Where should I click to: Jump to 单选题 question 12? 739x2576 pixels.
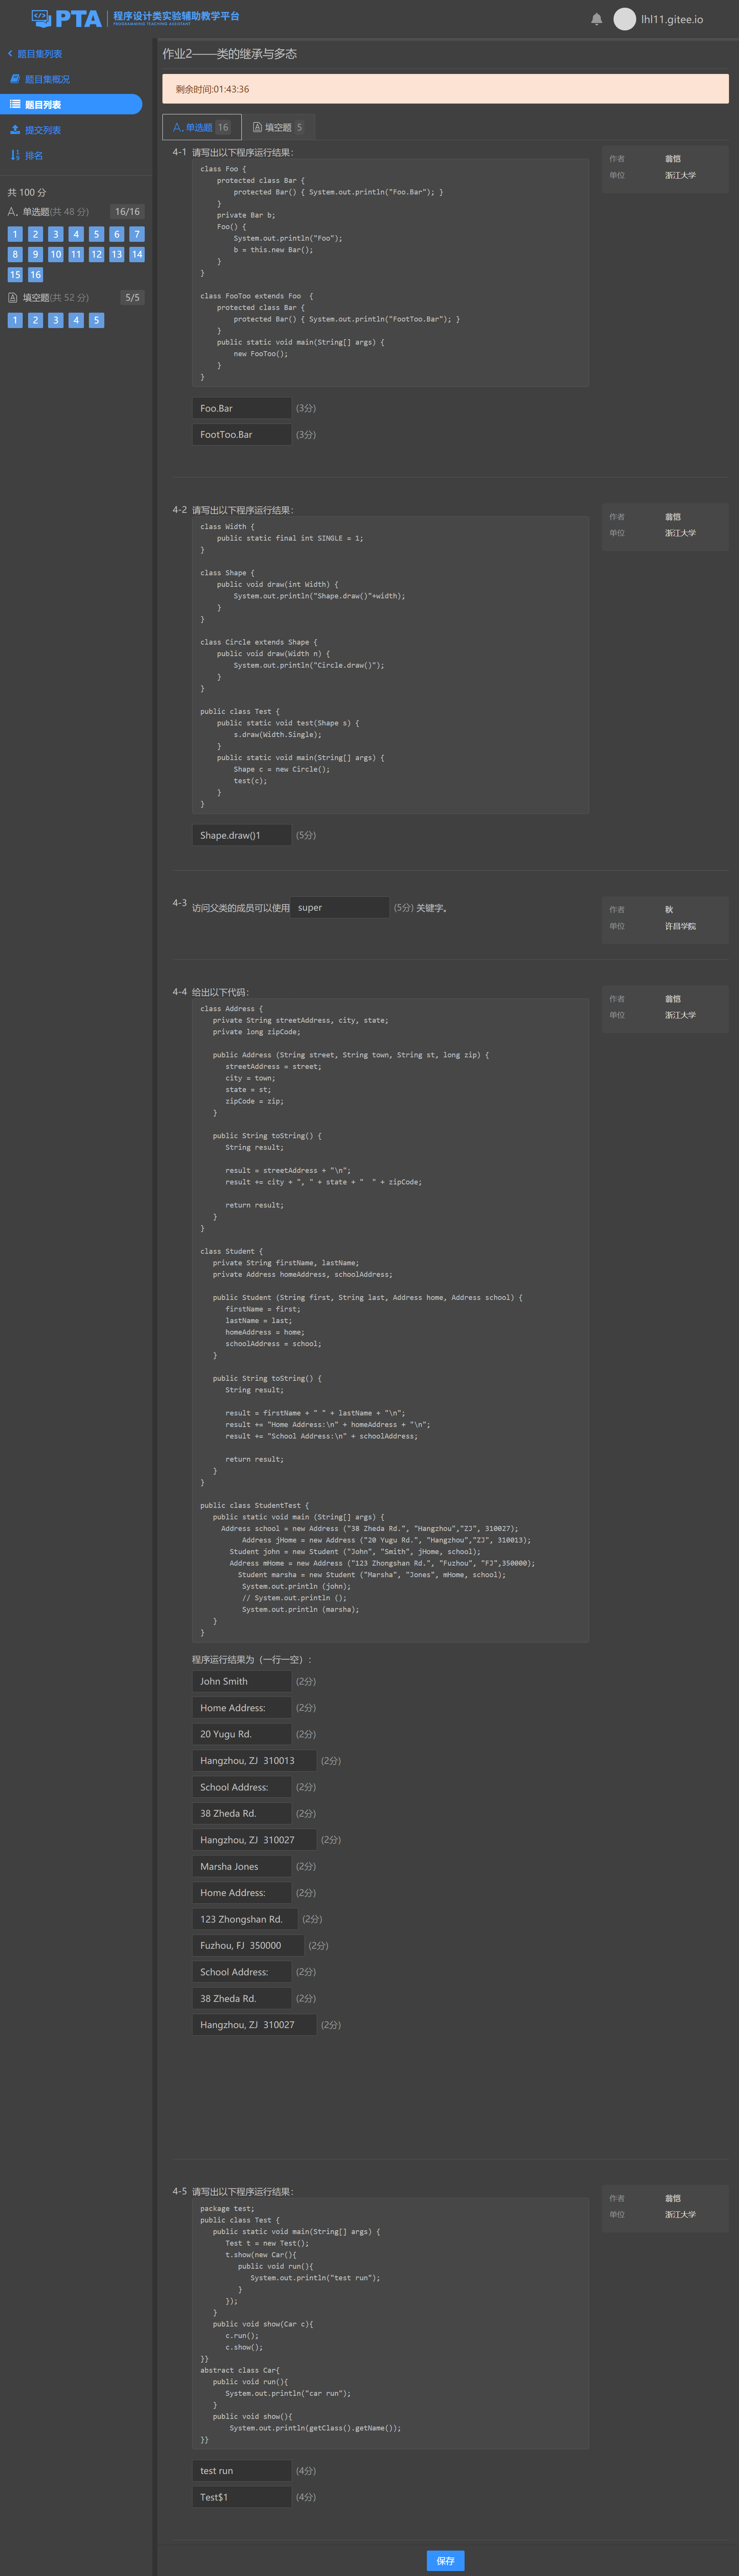96,254
